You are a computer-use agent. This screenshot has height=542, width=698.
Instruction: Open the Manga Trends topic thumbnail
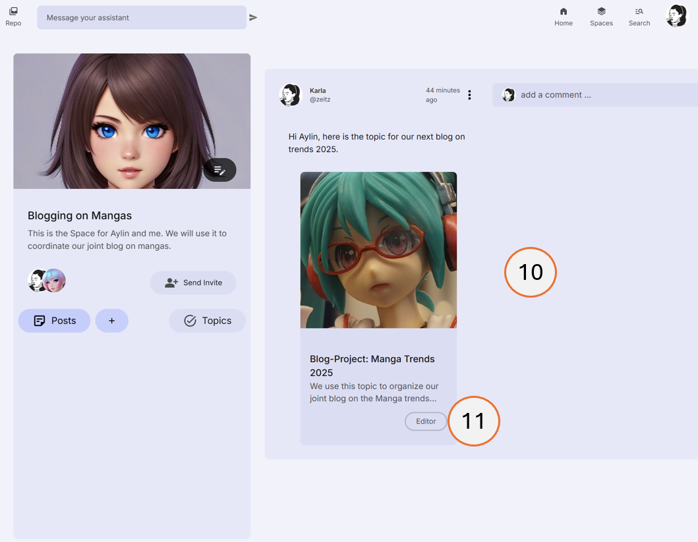378,250
